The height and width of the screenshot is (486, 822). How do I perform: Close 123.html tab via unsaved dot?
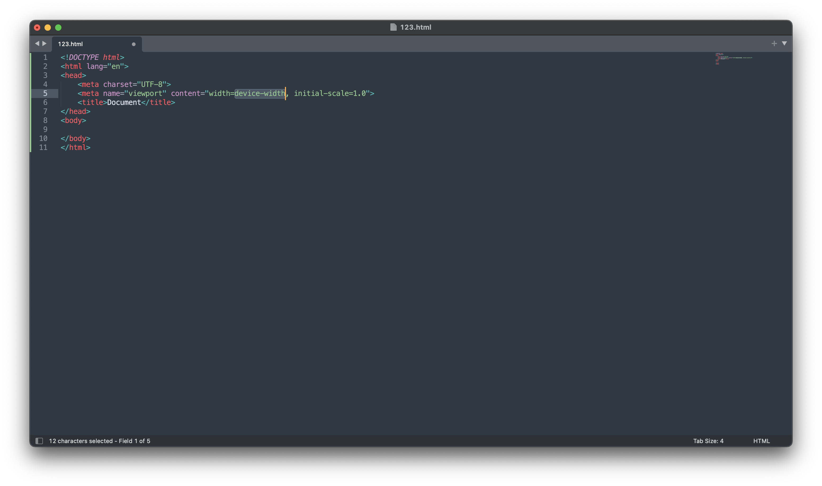(x=133, y=44)
